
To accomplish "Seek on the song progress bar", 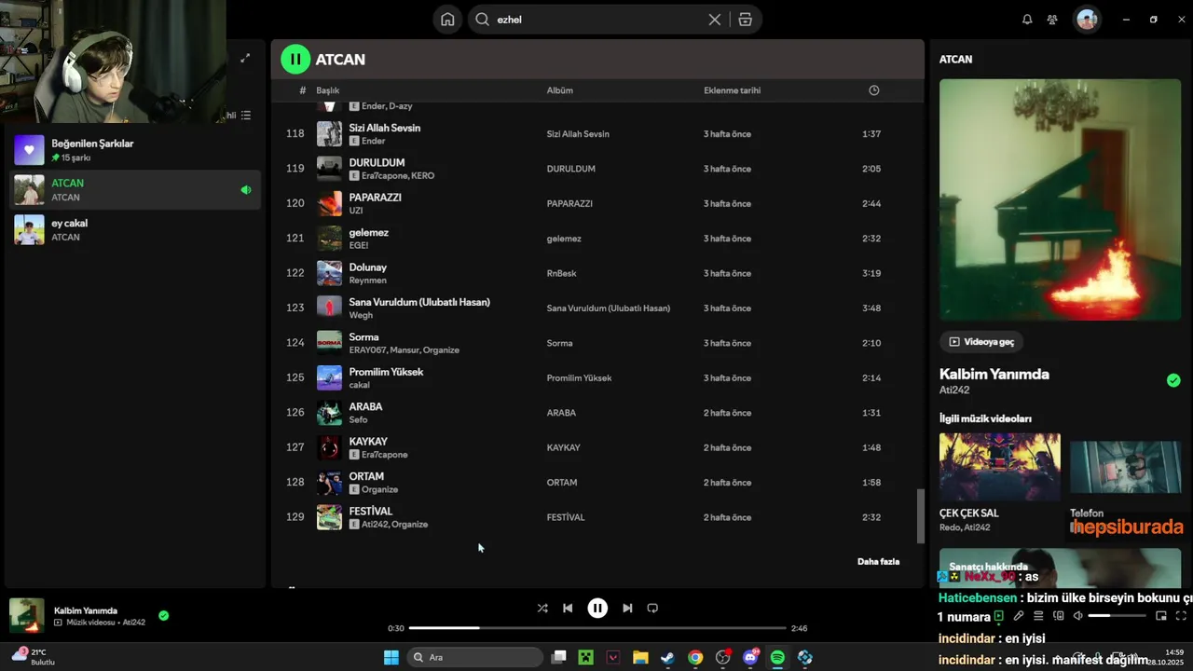I will (x=597, y=628).
